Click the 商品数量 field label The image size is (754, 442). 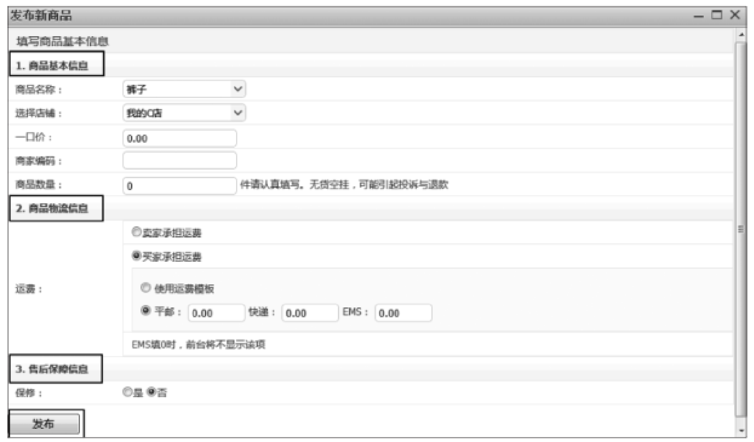[x=38, y=184]
